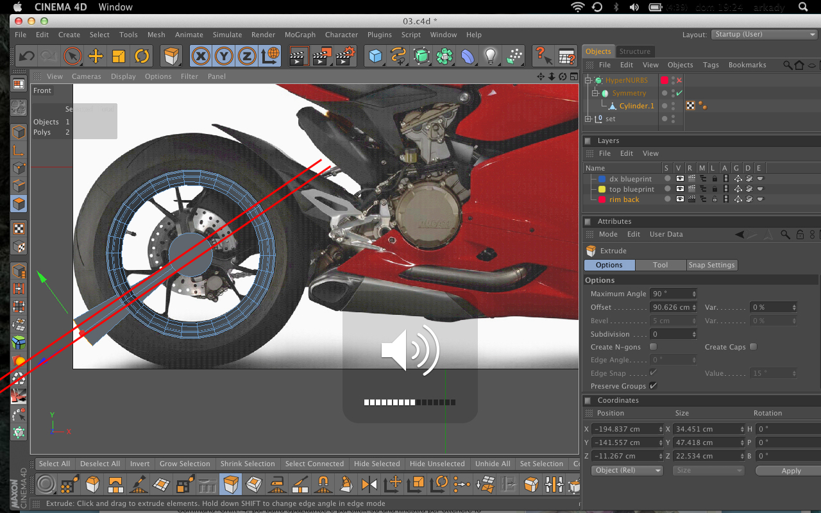
Task: Expand the set object in hierarchy
Action: click(589, 119)
